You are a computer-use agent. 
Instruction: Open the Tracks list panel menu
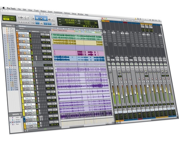pos(14,26)
